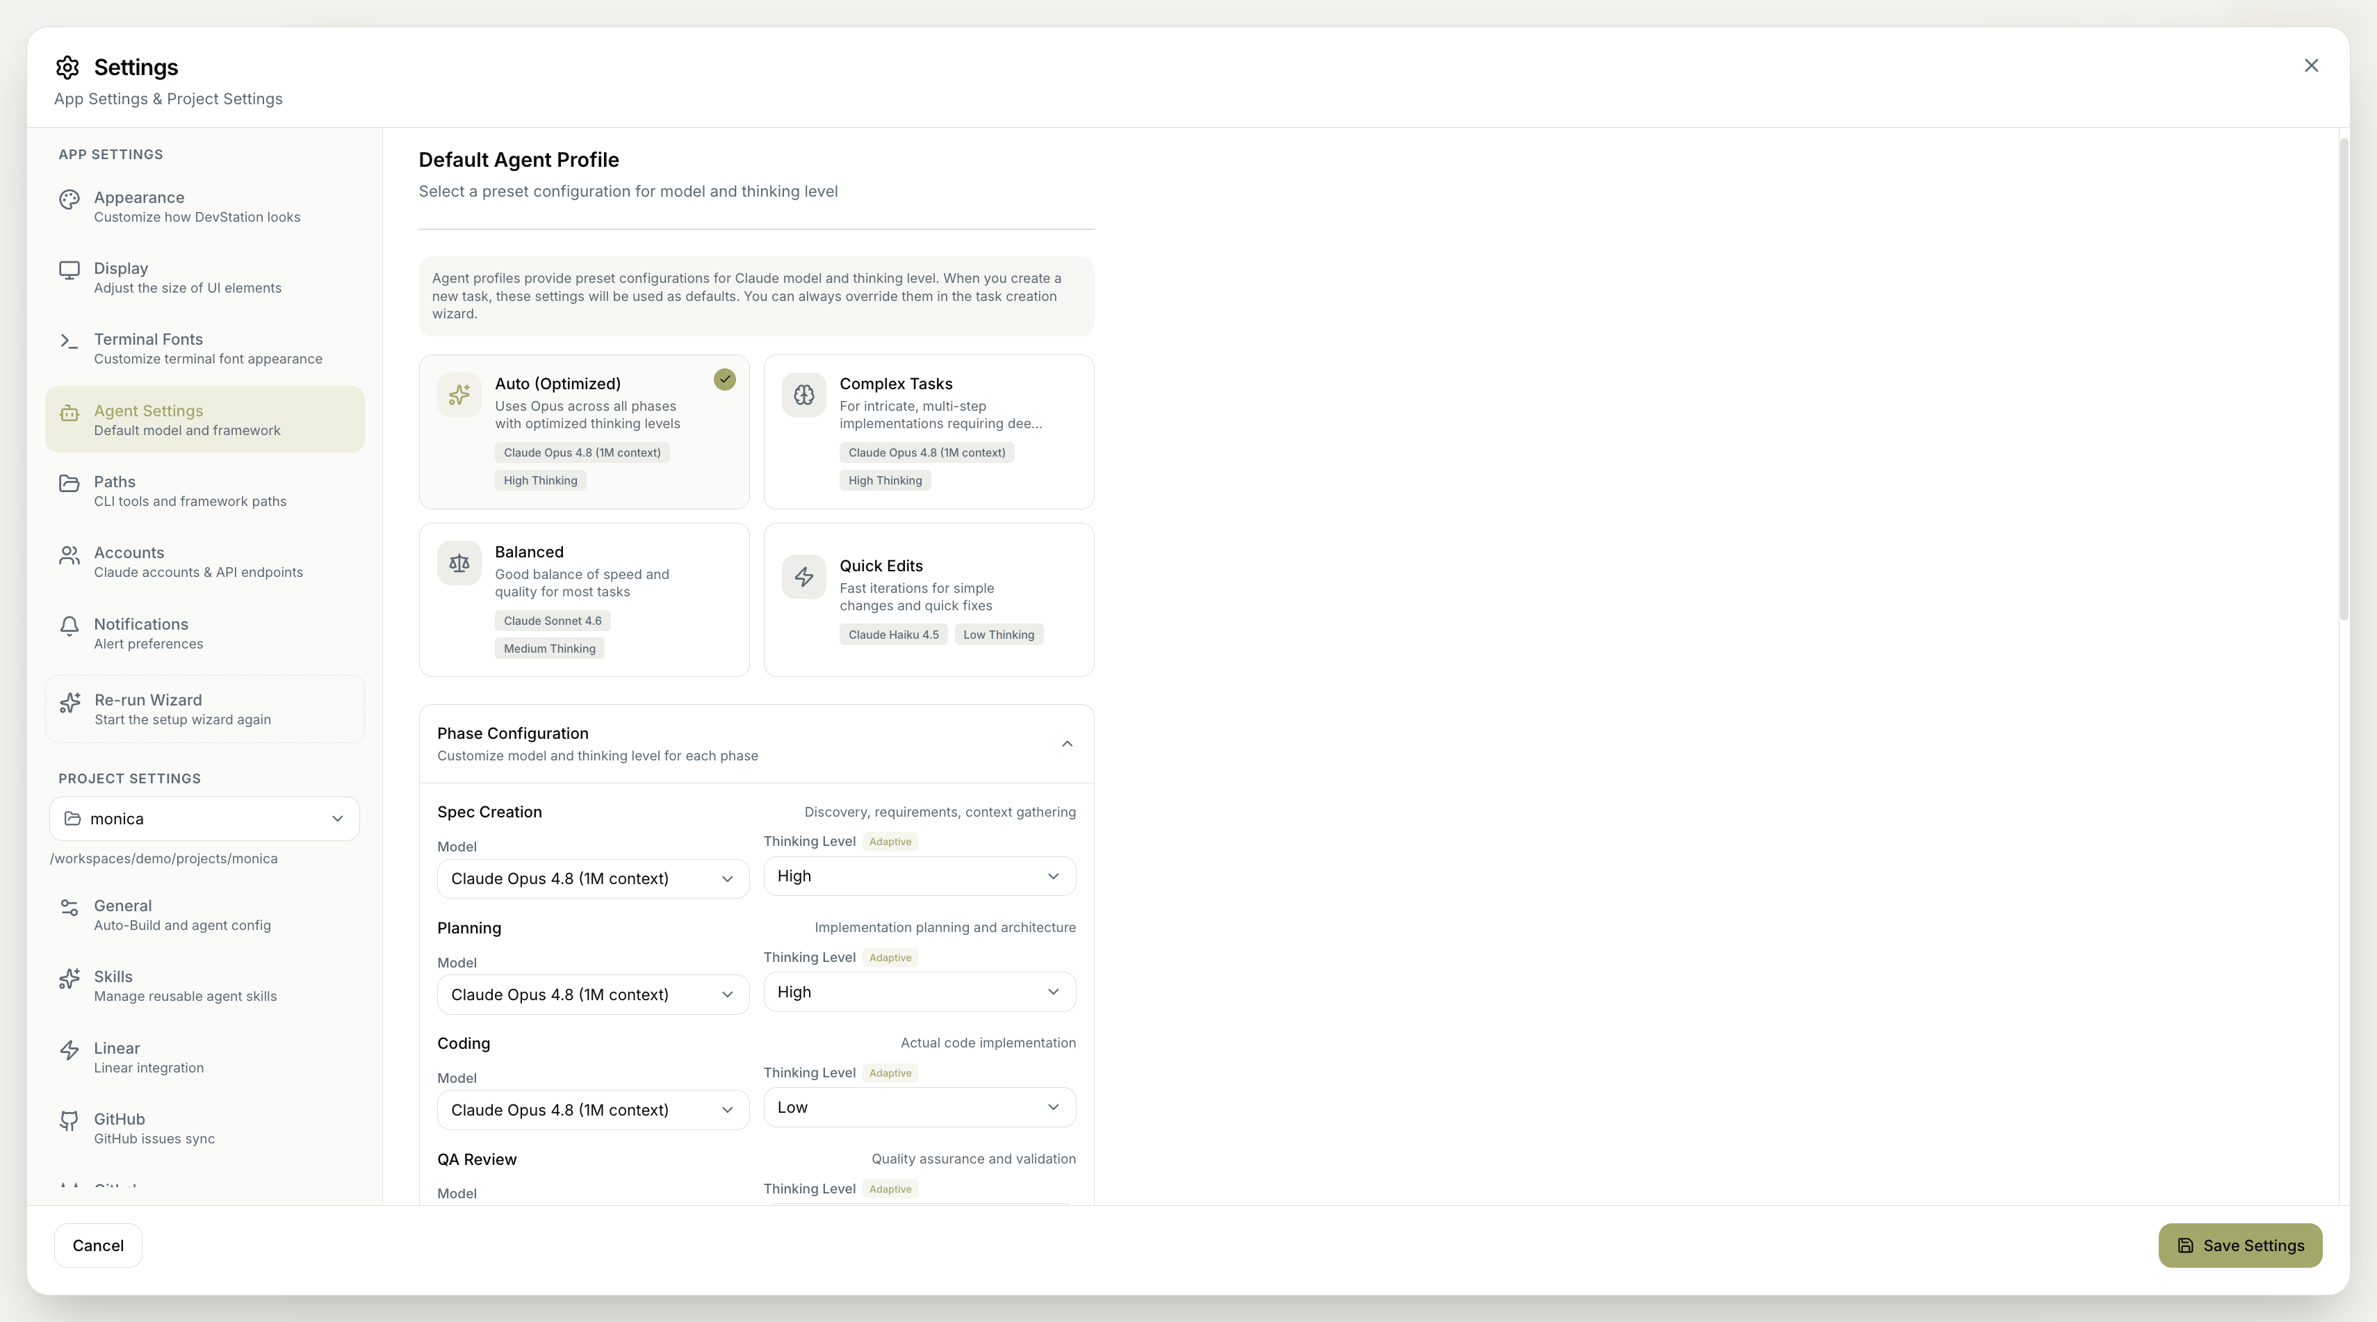2377x1322 pixels.
Task: Click the Agent Settings robot icon
Action: [70, 414]
